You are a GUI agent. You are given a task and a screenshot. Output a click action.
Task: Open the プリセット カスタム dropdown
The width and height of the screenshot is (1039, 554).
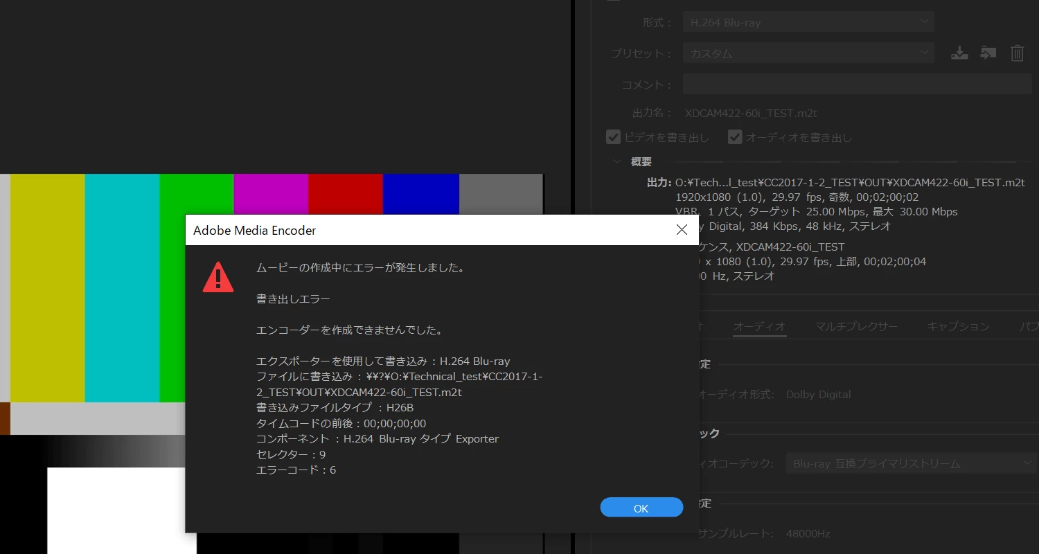click(808, 53)
